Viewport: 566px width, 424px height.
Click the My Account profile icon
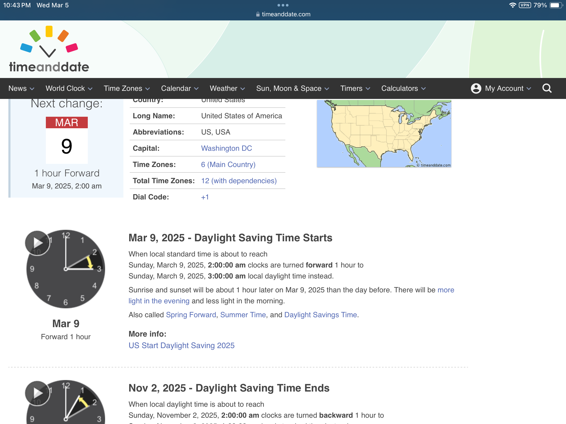[476, 88]
